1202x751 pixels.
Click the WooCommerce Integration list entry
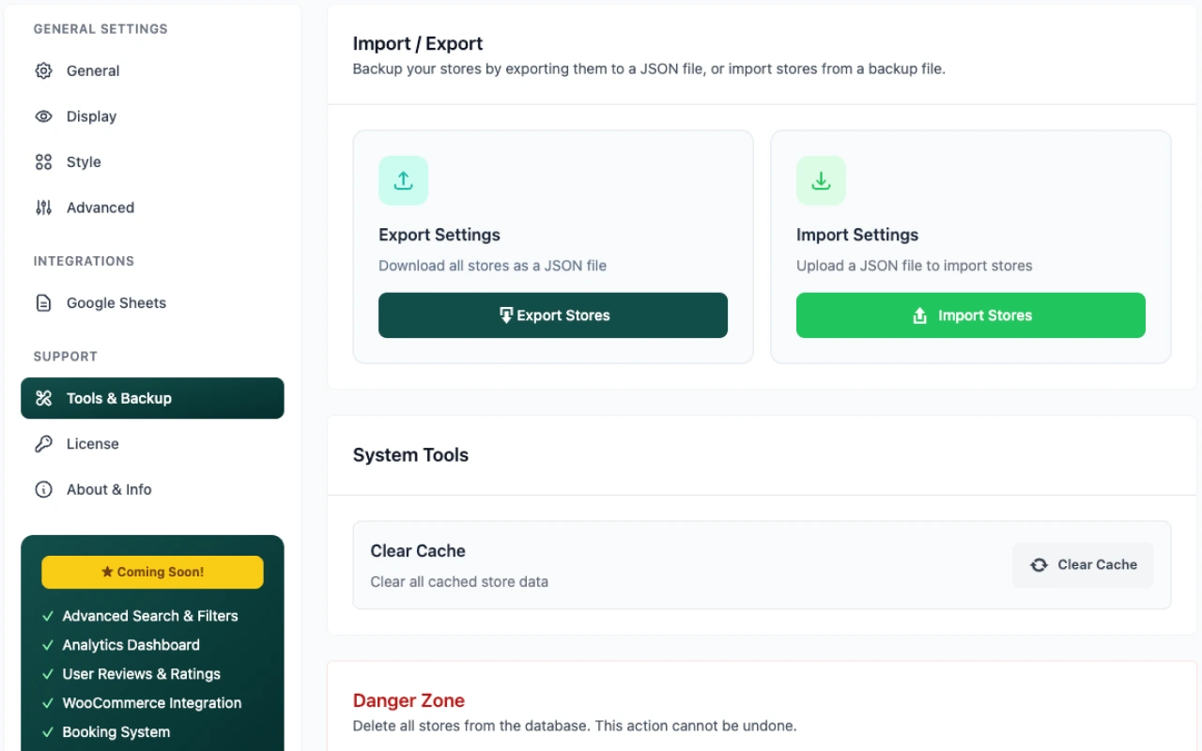[x=150, y=702]
